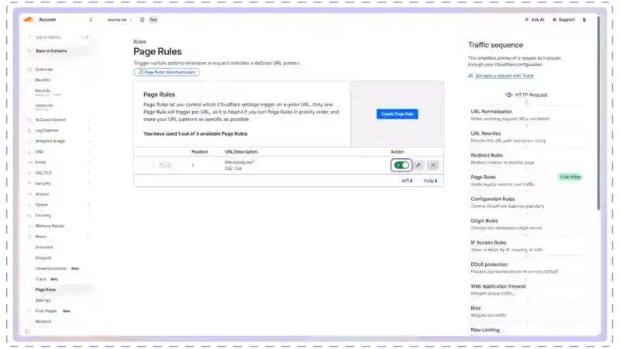Open Settings under Rules in sidebar
Image resolution: width=620 pixels, height=349 pixels.
43,300
